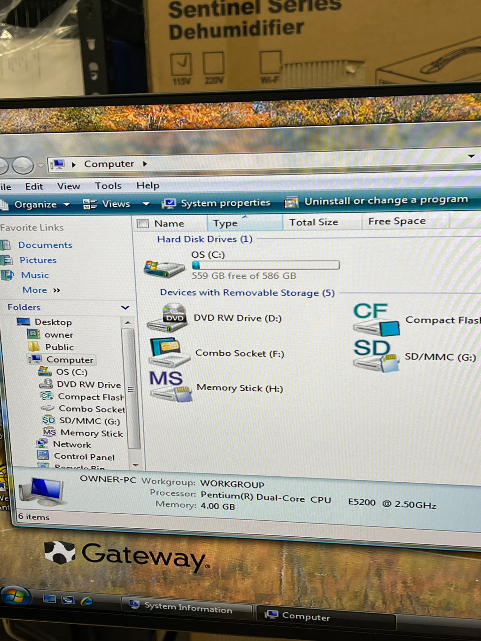The height and width of the screenshot is (641, 481).
Task: Click the folder tree scrollbar thumb
Action: [x=131, y=389]
